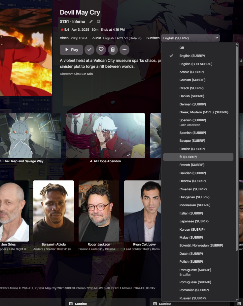
Task: Open Jon Gries cast photo
Action: 14,211
